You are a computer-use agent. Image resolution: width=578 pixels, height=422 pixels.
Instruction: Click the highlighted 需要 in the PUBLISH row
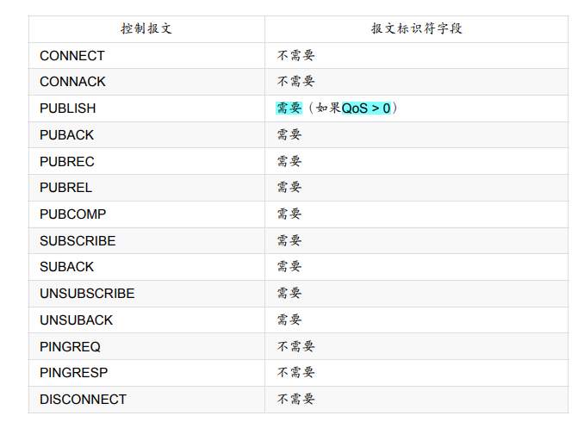pyautogui.click(x=289, y=109)
